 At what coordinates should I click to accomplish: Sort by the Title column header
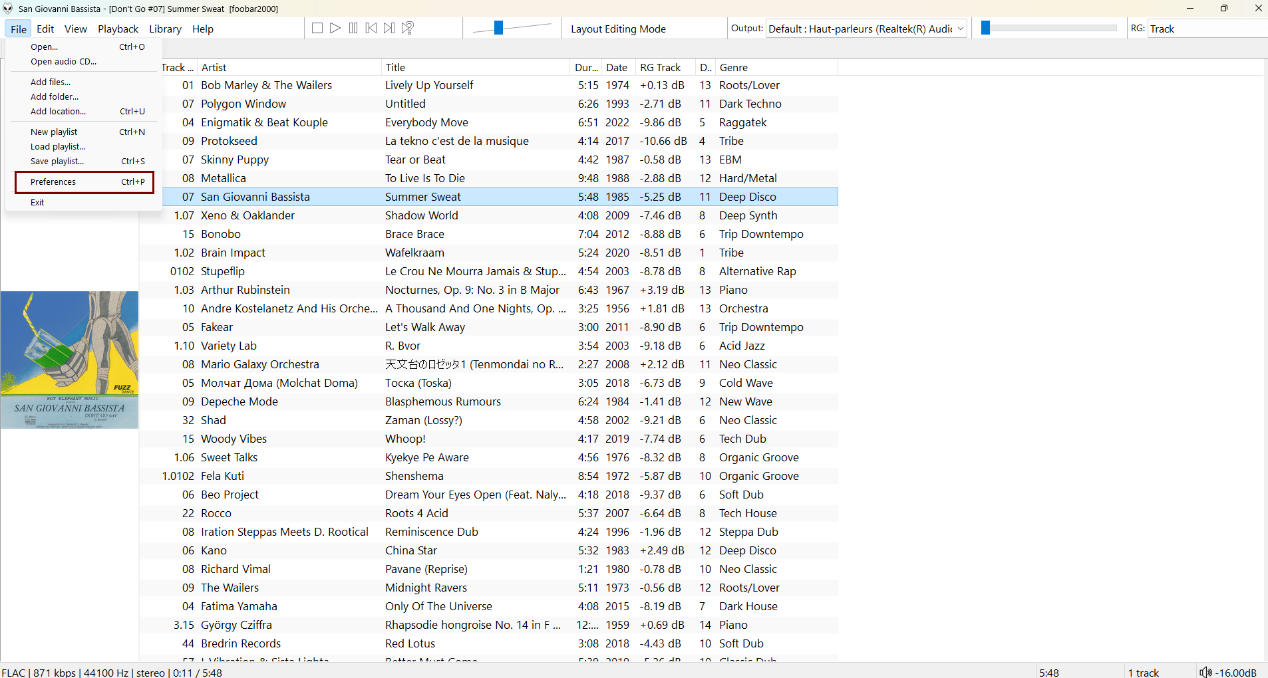475,67
